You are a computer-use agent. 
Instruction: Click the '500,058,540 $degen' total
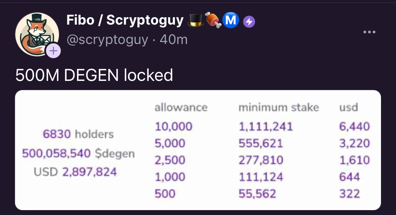click(78, 153)
